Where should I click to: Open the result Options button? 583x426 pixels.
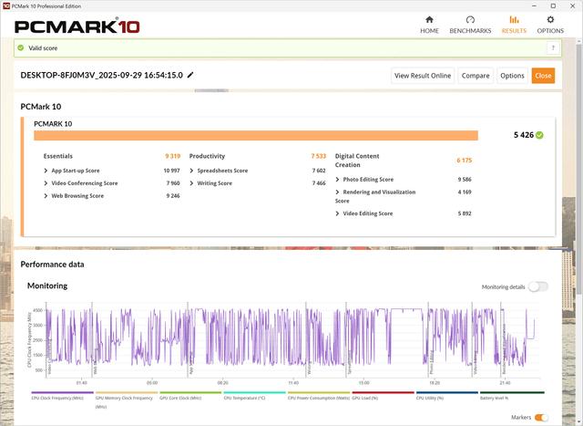pyautogui.click(x=512, y=76)
